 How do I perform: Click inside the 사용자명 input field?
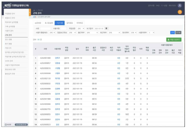pyautogui.click(x=64, y=28)
